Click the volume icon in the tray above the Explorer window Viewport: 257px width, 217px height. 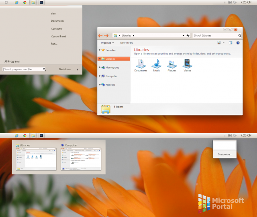point(235,2)
